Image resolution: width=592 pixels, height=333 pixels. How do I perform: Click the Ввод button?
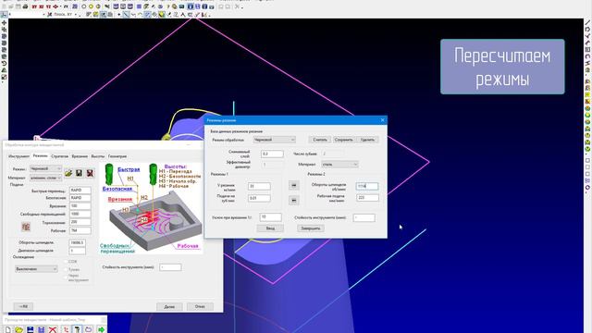pyautogui.click(x=270, y=228)
